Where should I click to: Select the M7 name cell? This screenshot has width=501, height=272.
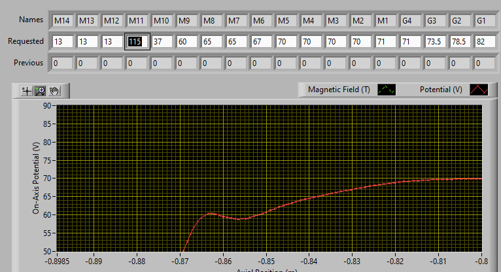(237, 21)
